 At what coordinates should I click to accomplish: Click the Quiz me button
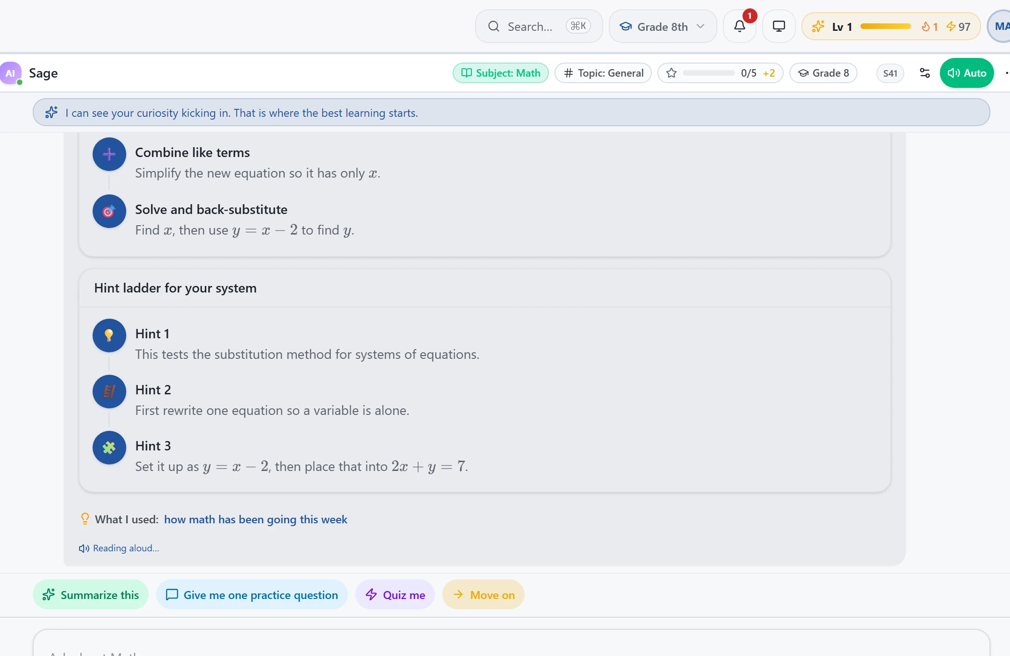pos(395,595)
